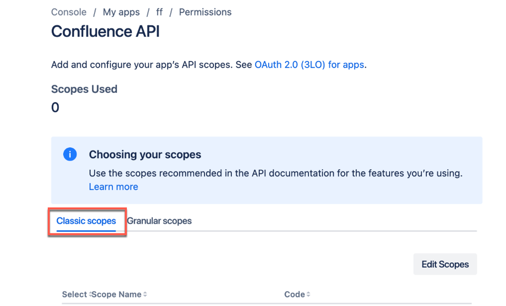The width and height of the screenshot is (506, 306).
Task: Sort by the Scope Name column header
Action: pos(117,294)
